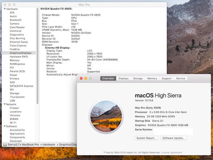The height and width of the screenshot is (160, 213).
Task: Open Applications under Software
Action: [x=17, y=134]
